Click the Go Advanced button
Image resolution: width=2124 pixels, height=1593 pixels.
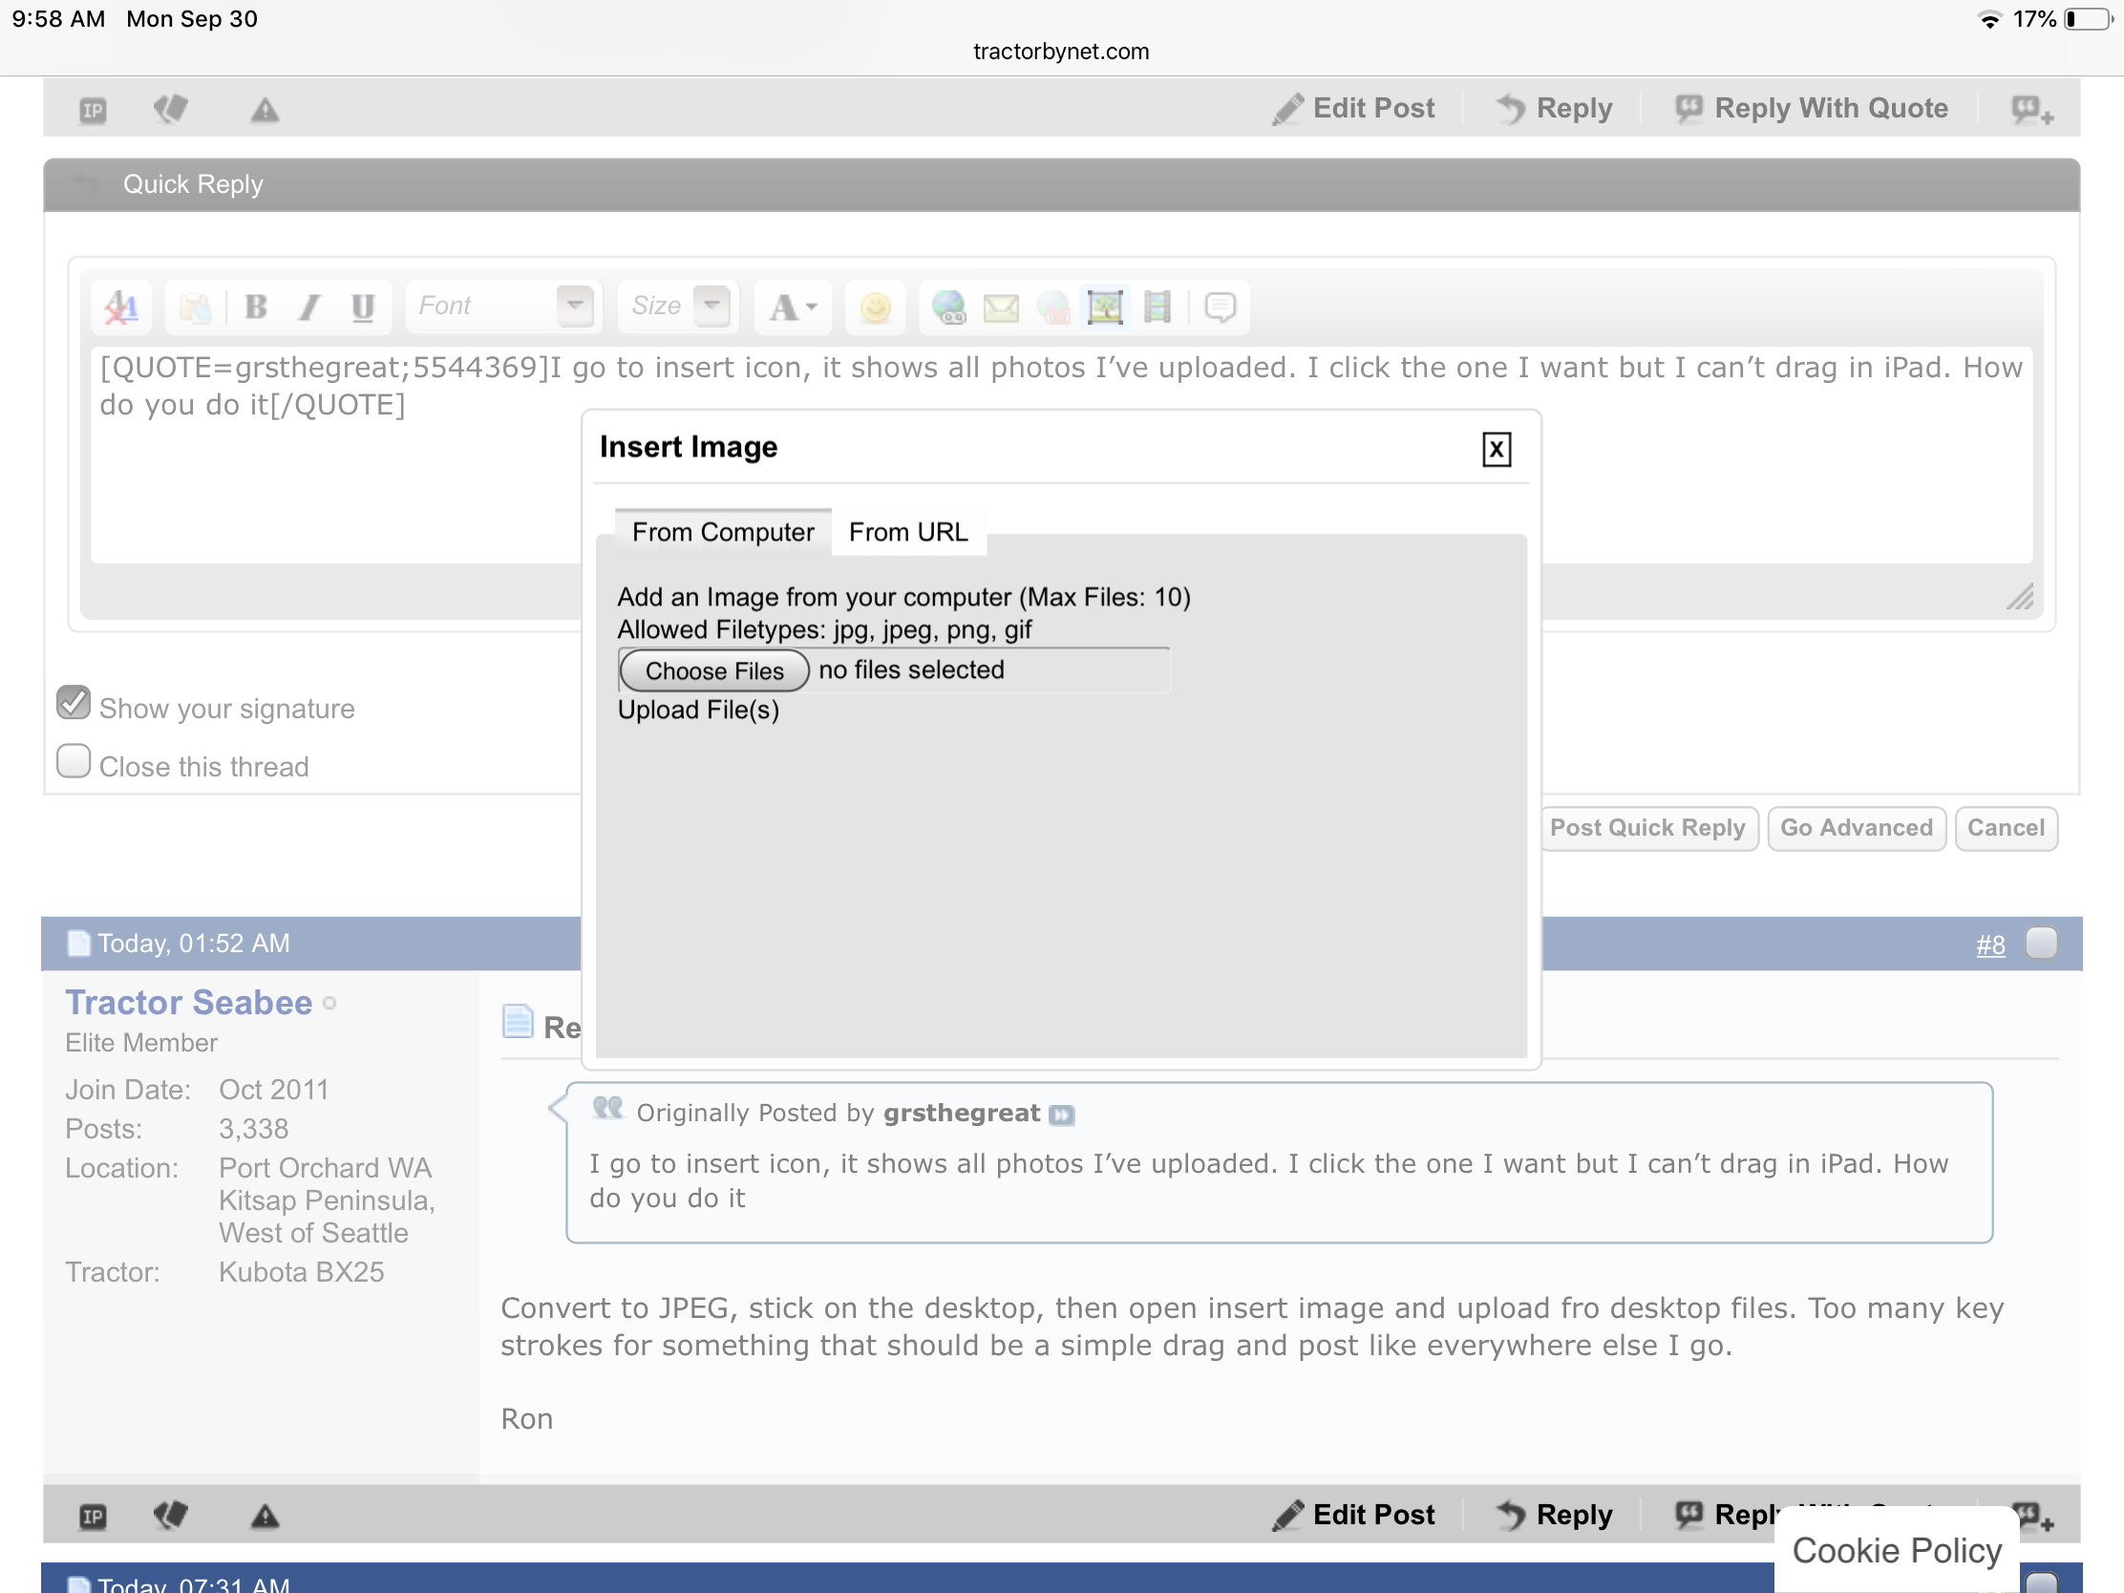coord(1855,828)
